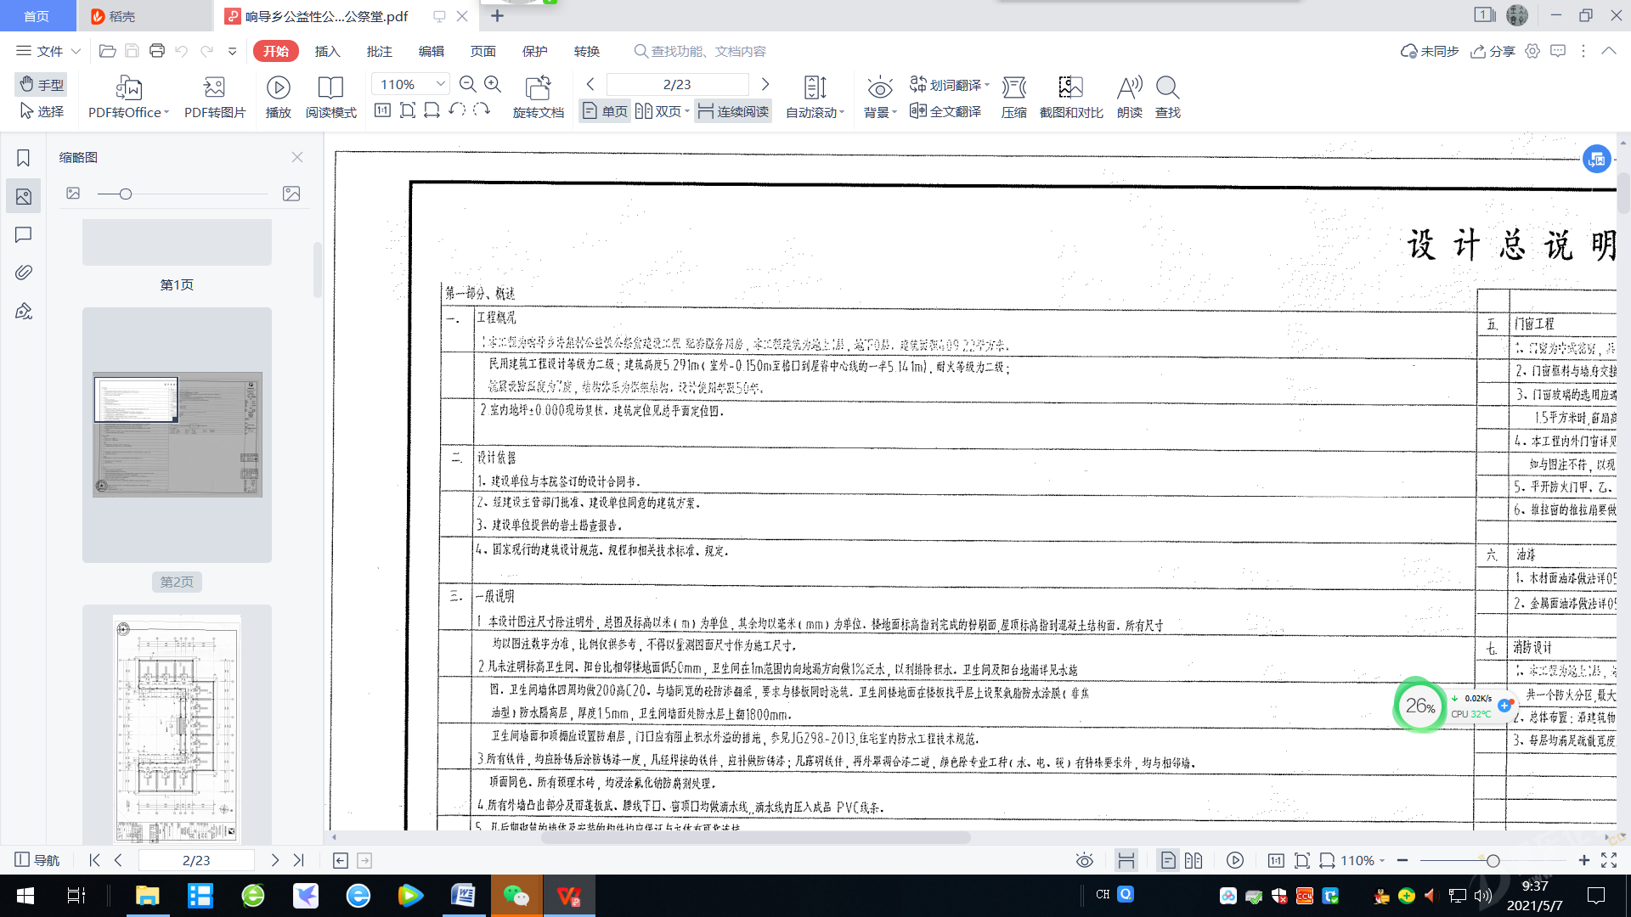This screenshot has width=1631, height=917.
Task: Go to previous page arrow in toolbar
Action: coord(590,84)
